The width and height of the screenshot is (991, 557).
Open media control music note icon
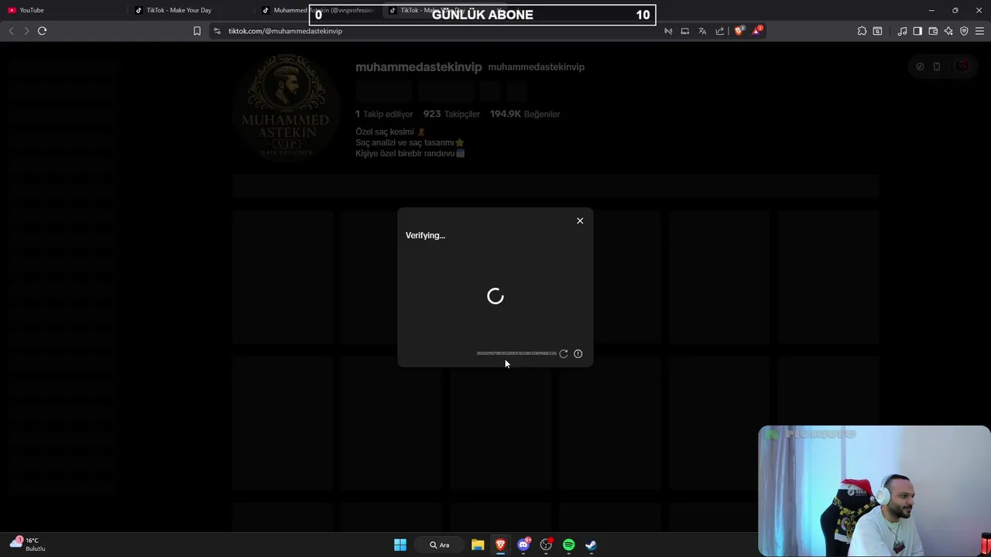902,31
